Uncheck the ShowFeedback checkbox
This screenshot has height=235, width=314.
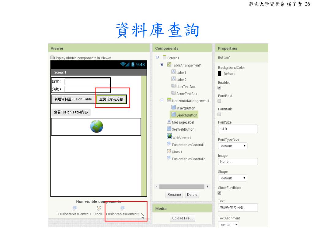219,193
